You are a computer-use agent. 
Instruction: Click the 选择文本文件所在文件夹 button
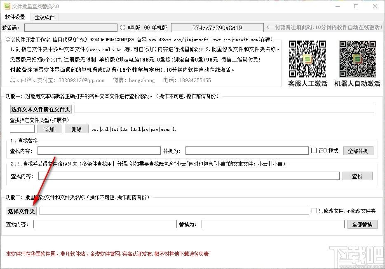[41, 109]
